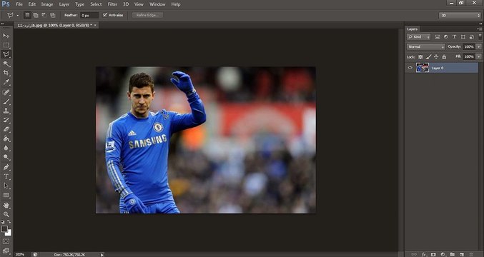Select the Dodge tool
This screenshot has height=257, width=484.
click(6, 157)
